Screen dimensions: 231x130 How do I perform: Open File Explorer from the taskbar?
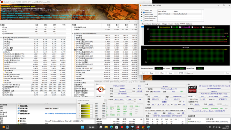point(106,127)
